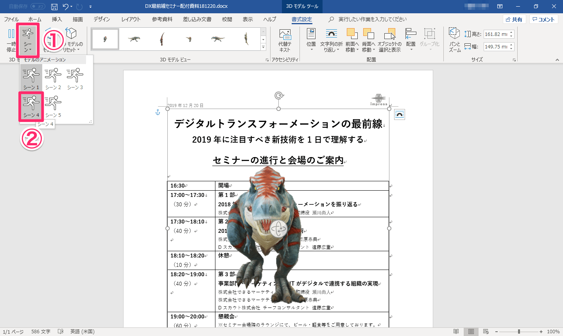Image resolution: width=563 pixels, height=336 pixels.
Task: Open the 書式設定 (Format) tab
Action: click(x=302, y=19)
